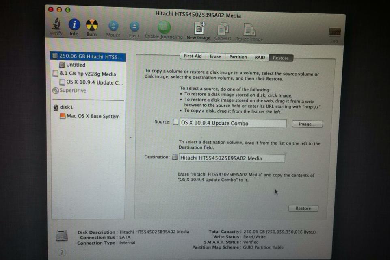Click the Connection Bus SATA value
The width and height of the screenshot is (390, 260).
tap(125, 237)
